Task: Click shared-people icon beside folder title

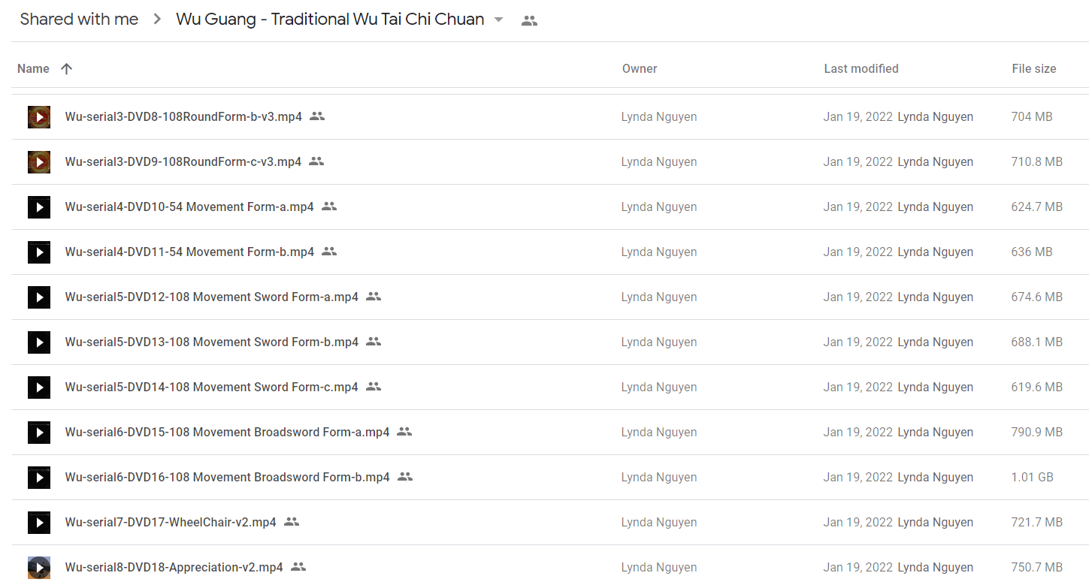Action: (529, 21)
